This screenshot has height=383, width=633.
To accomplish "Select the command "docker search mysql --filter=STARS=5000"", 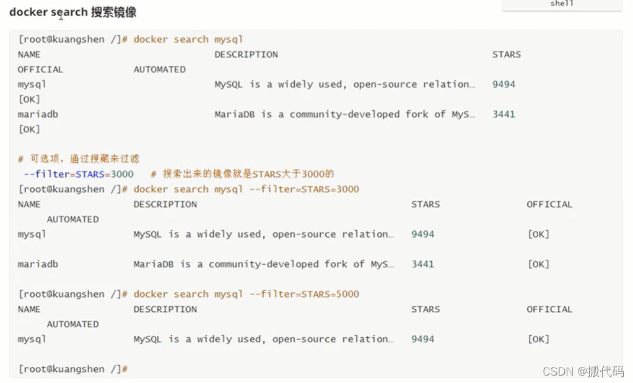I will (x=247, y=295).
